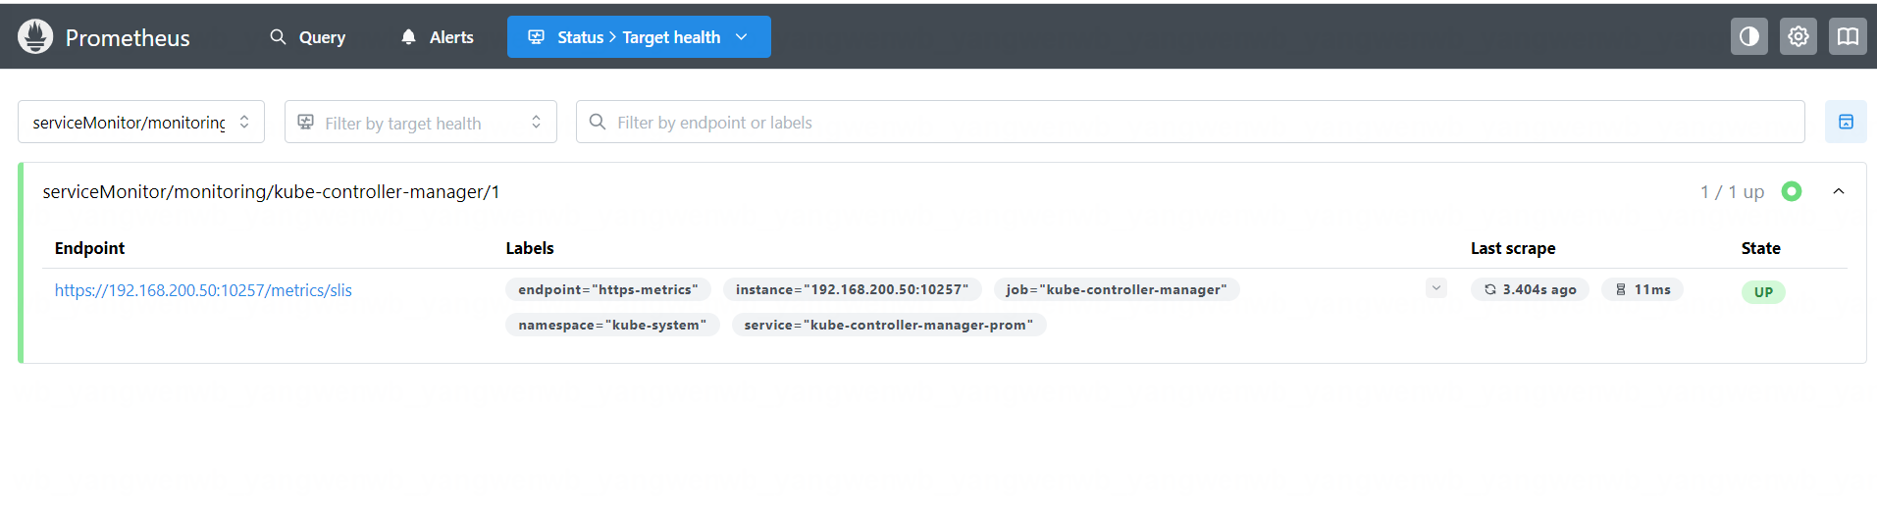Expand the labels chevron for the endpoint
Image resolution: width=1877 pixels, height=508 pixels.
point(1435,288)
